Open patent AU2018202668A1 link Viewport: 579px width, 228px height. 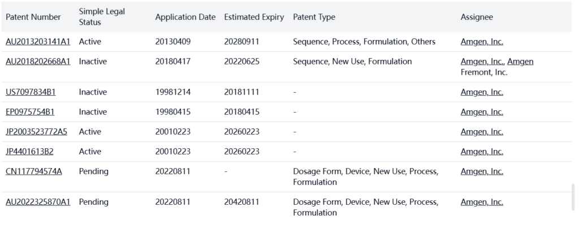[38, 61]
